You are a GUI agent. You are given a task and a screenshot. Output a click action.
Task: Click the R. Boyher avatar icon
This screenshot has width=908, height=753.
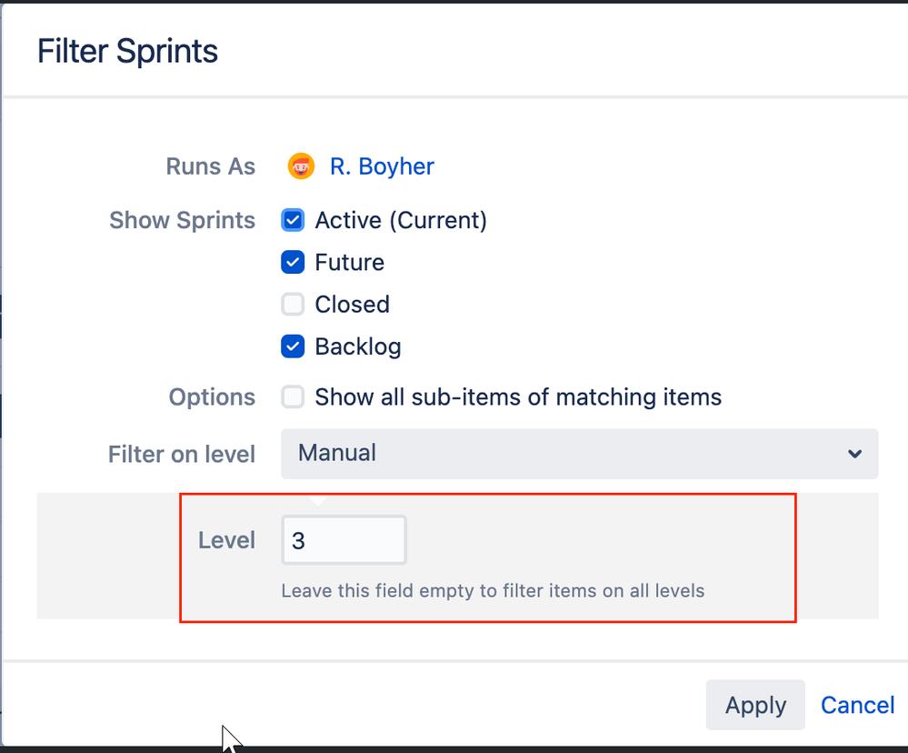(x=300, y=166)
